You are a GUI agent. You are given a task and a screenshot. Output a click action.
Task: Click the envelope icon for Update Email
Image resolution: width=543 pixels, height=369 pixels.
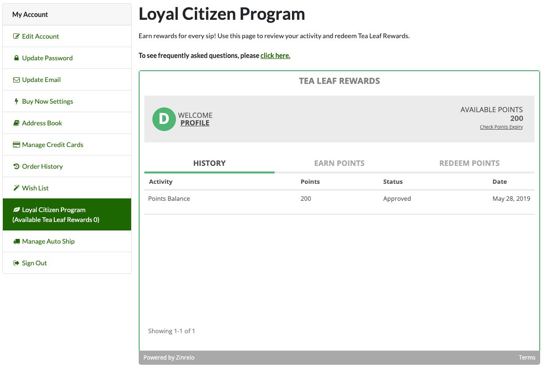[17, 80]
